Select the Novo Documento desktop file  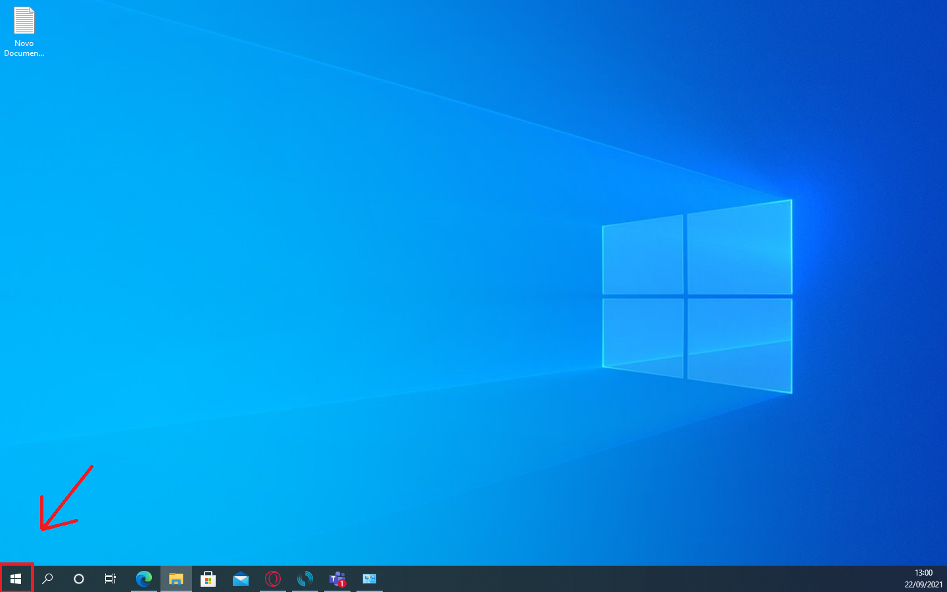(24, 32)
